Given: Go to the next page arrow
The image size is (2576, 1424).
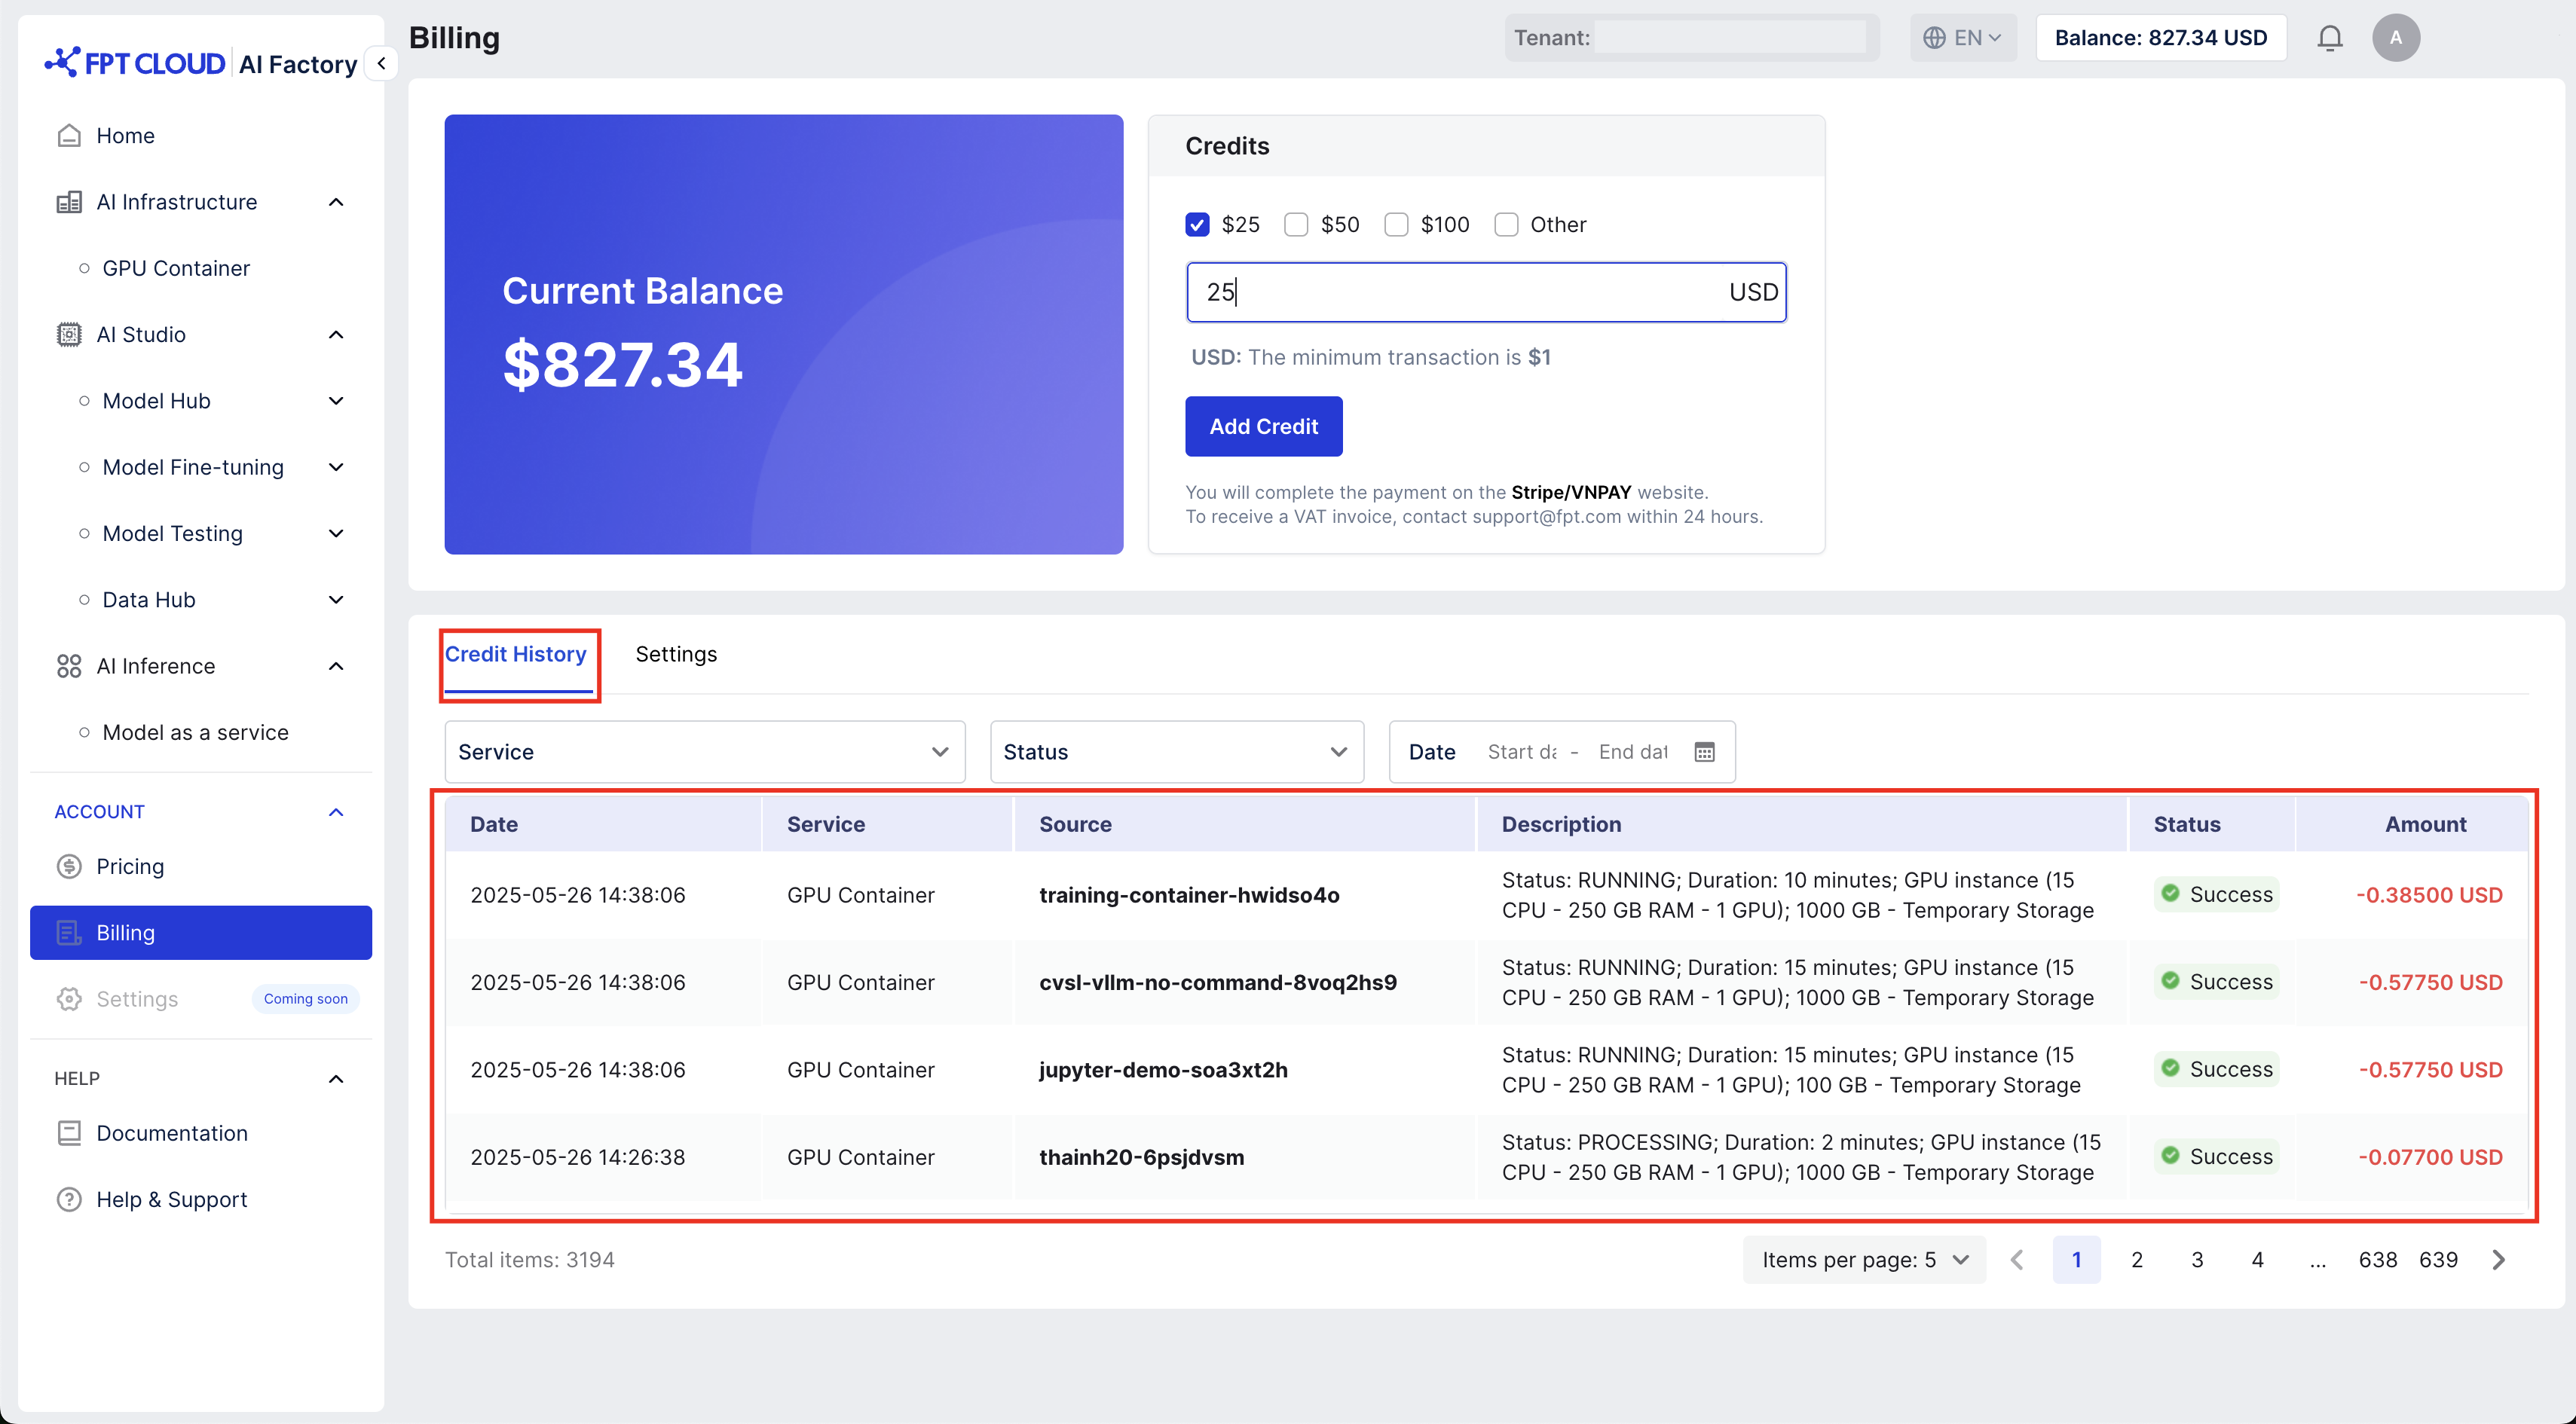Looking at the screenshot, I should [x=2498, y=1260].
